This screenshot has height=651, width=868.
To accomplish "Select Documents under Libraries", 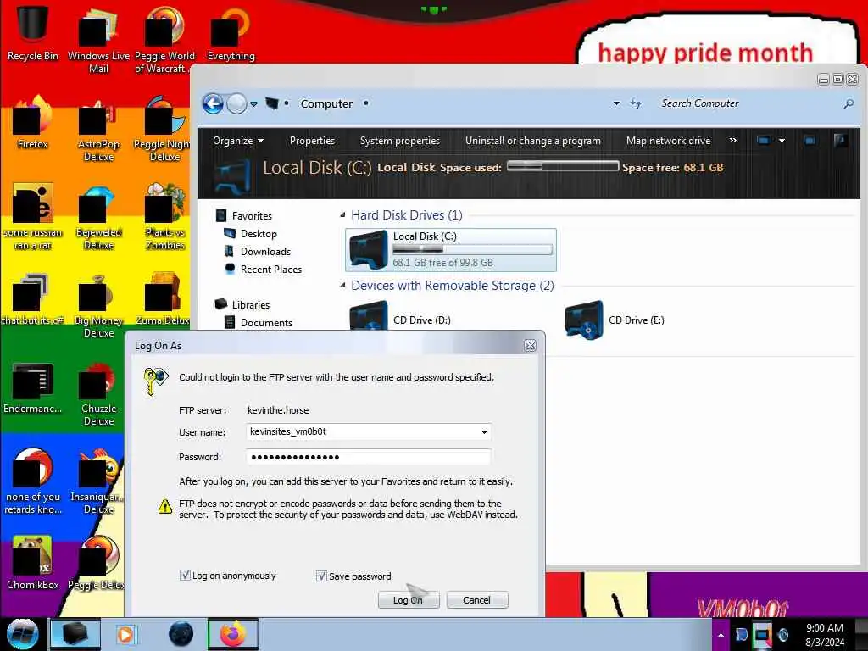I will click(259, 322).
